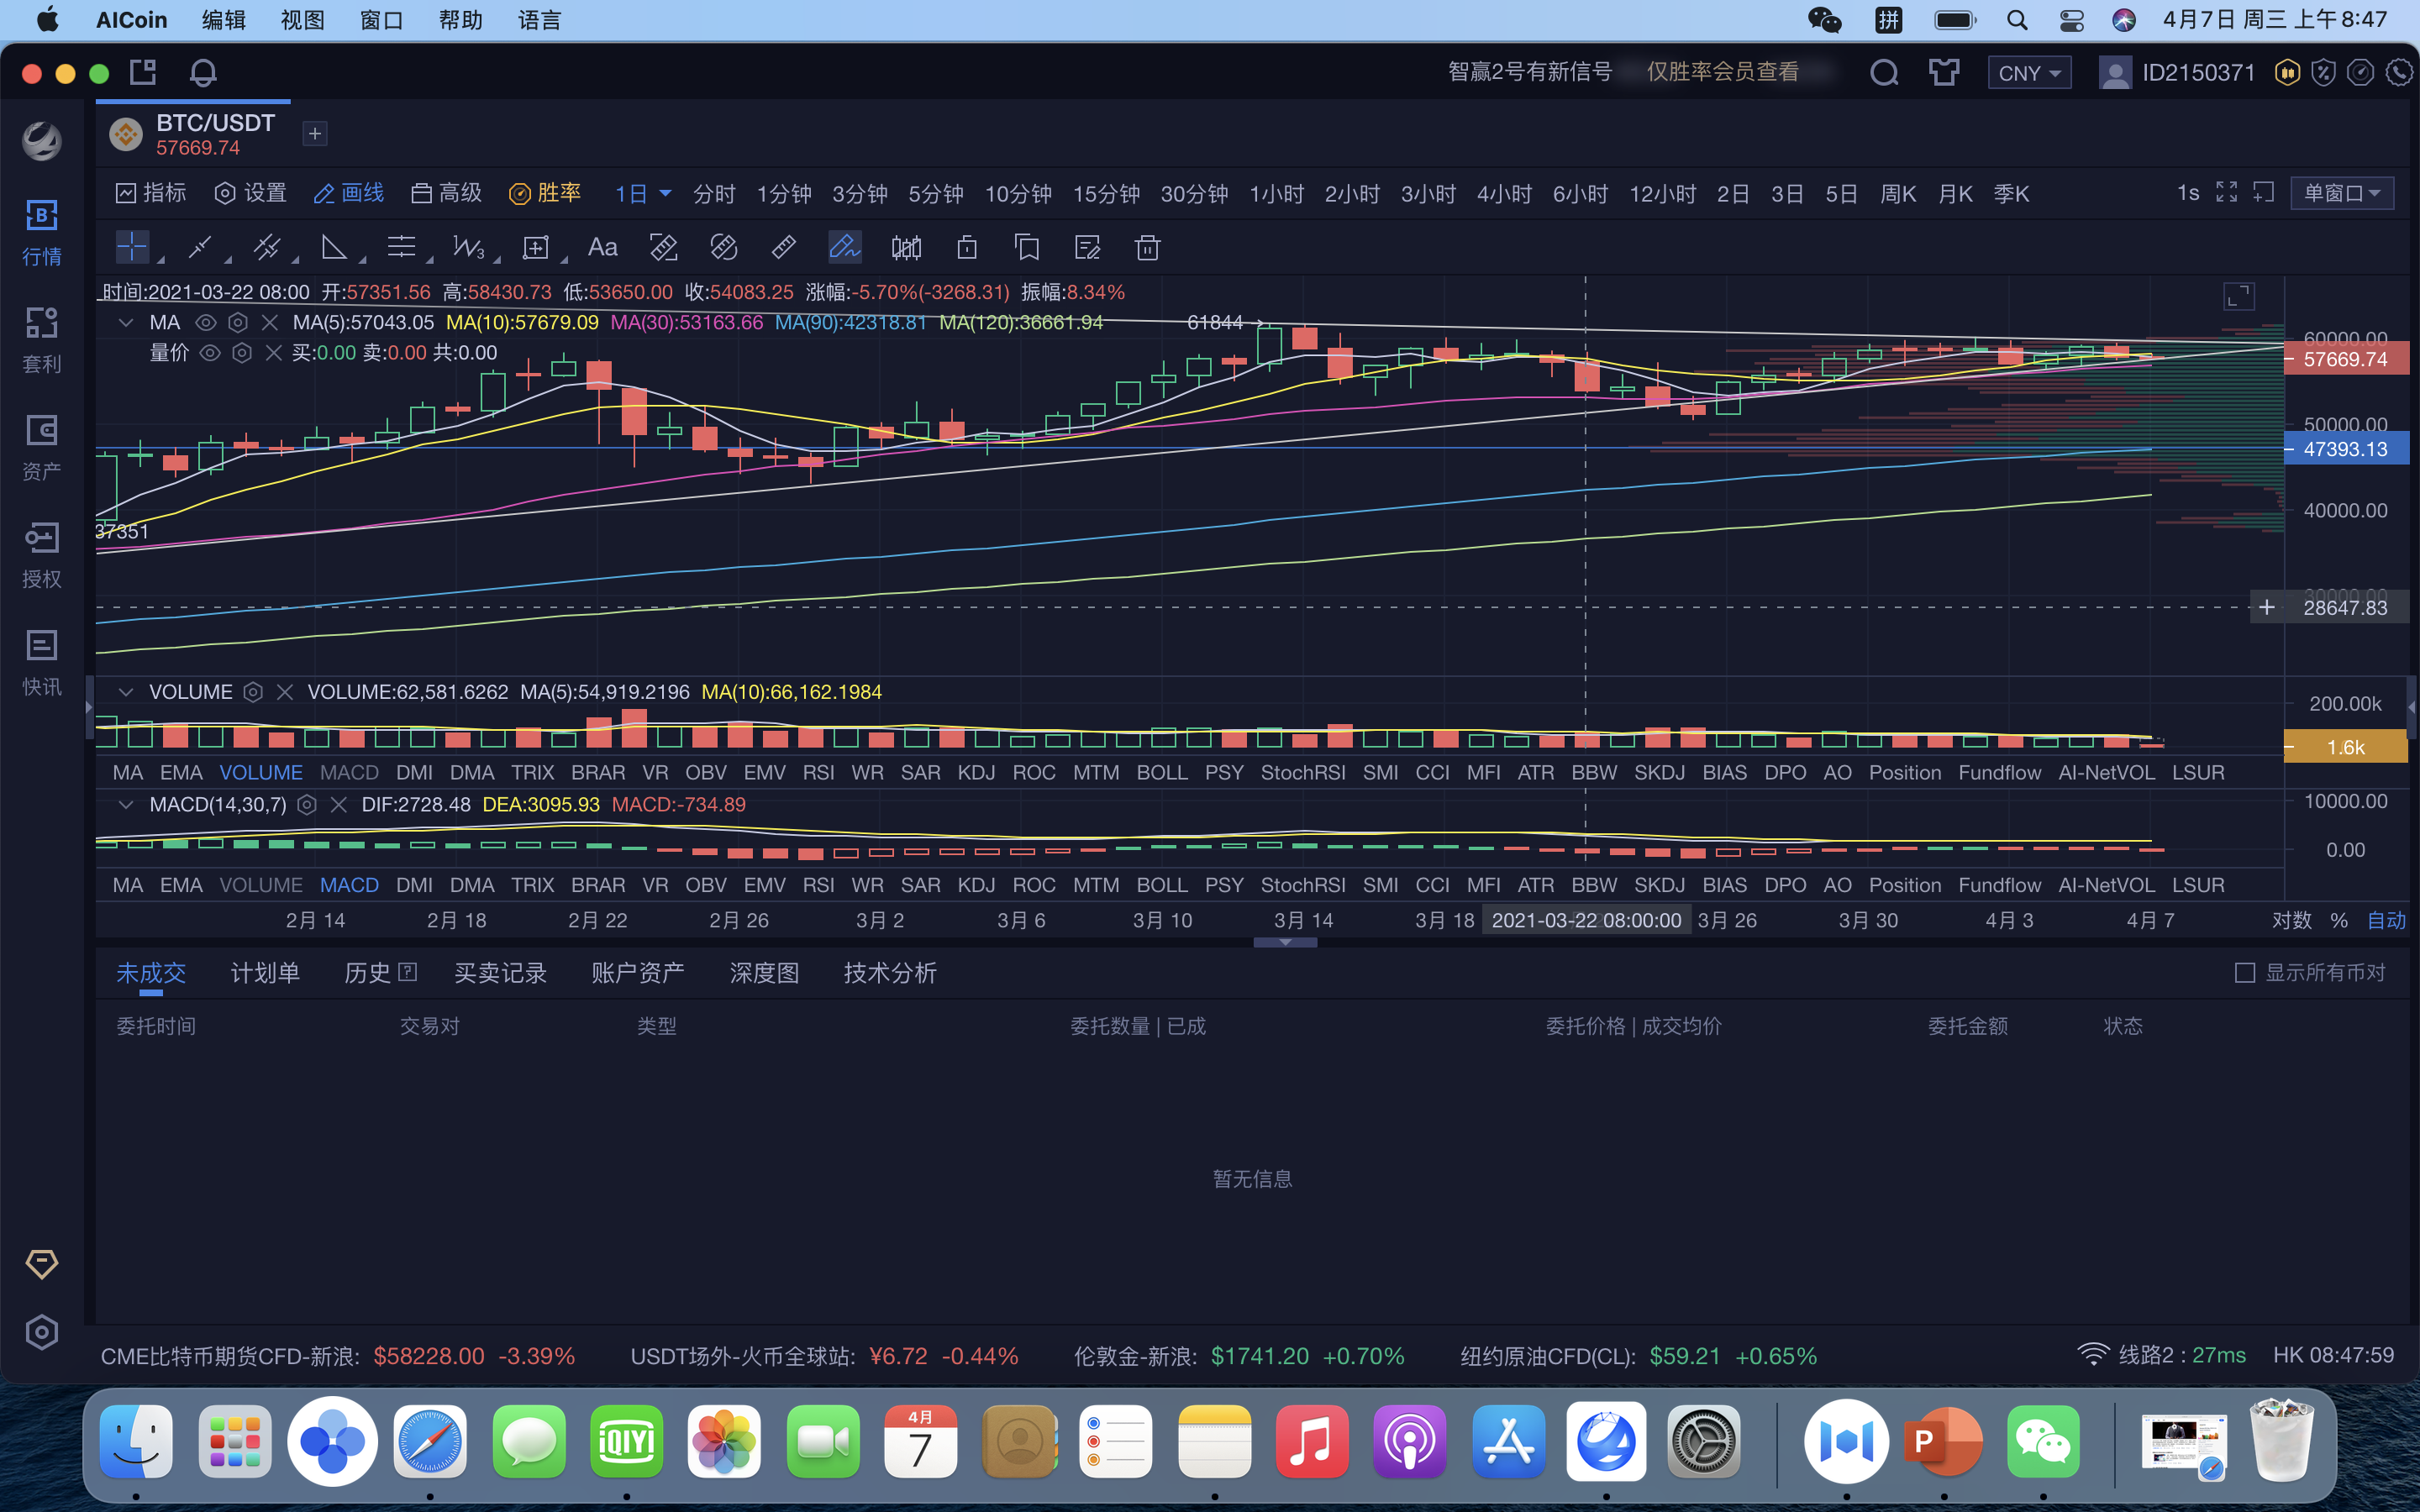
Task: Open the skin theme shirt icon
Action: 1944,73
